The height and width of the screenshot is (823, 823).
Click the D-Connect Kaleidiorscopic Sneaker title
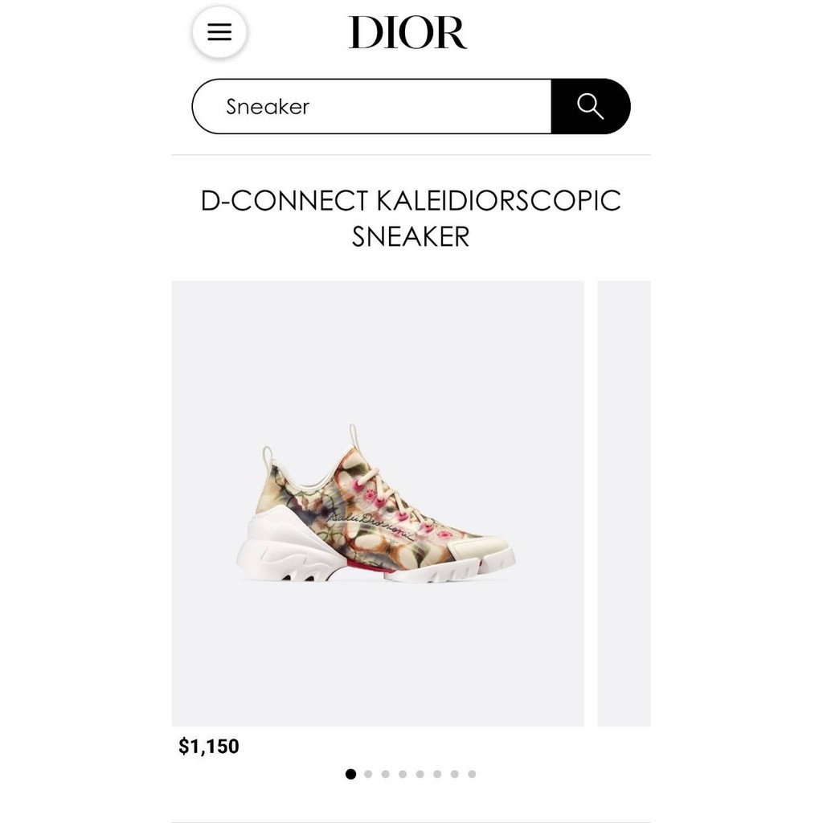pyautogui.click(x=411, y=219)
